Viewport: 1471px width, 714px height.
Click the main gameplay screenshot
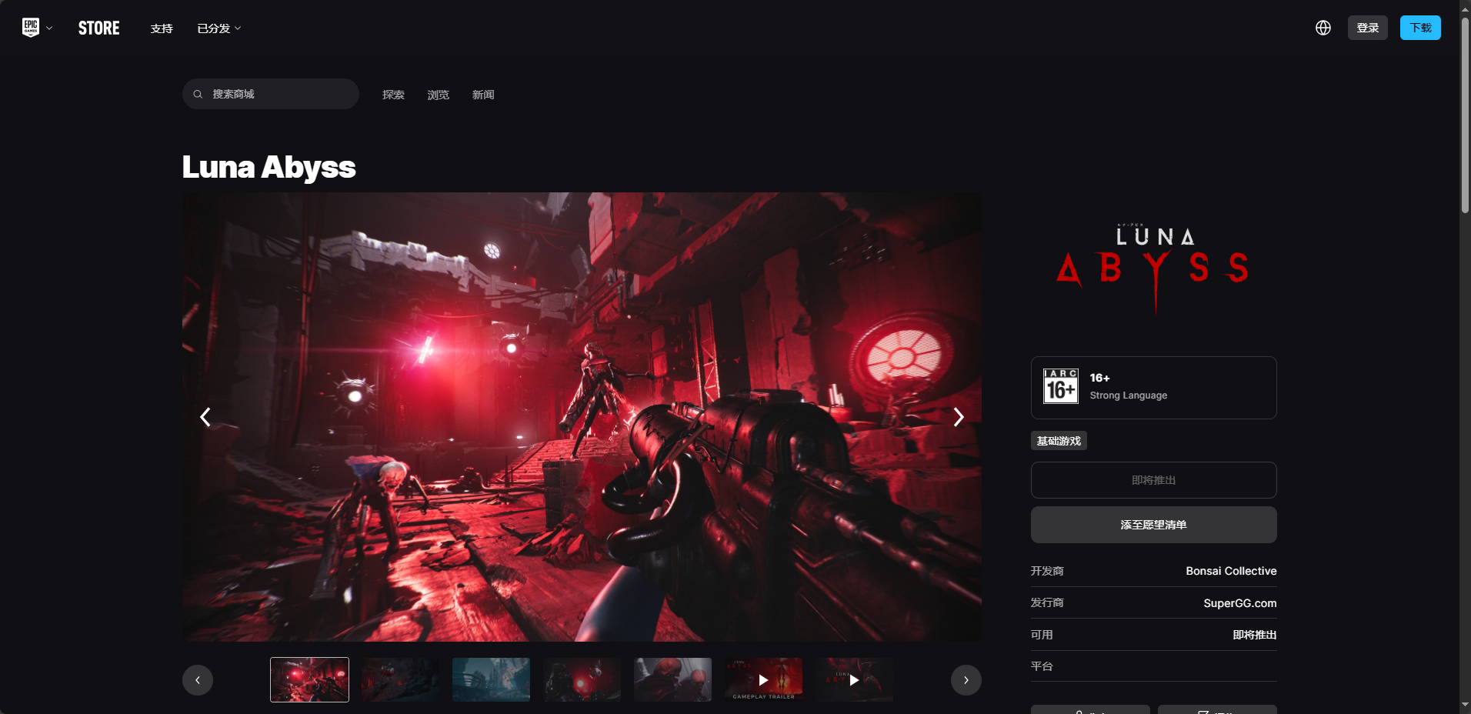(582, 417)
